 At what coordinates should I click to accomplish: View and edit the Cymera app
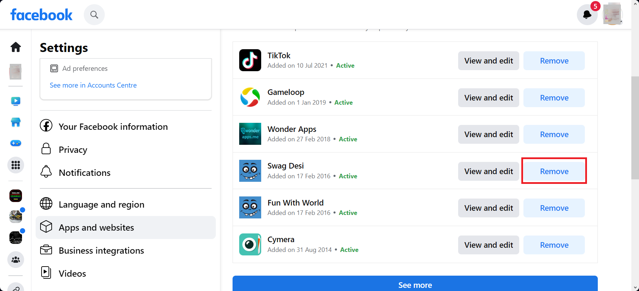tap(489, 245)
